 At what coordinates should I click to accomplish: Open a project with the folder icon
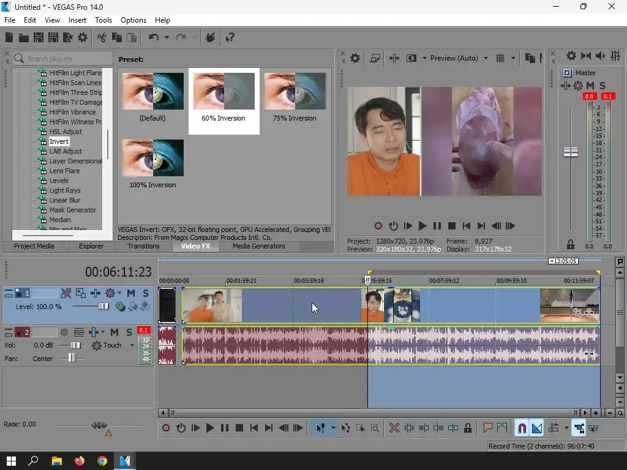coord(24,37)
